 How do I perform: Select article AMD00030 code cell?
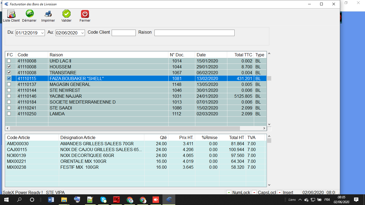coord(18,144)
